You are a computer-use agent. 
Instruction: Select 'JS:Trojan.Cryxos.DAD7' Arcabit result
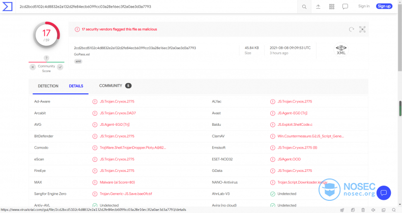[118, 113]
